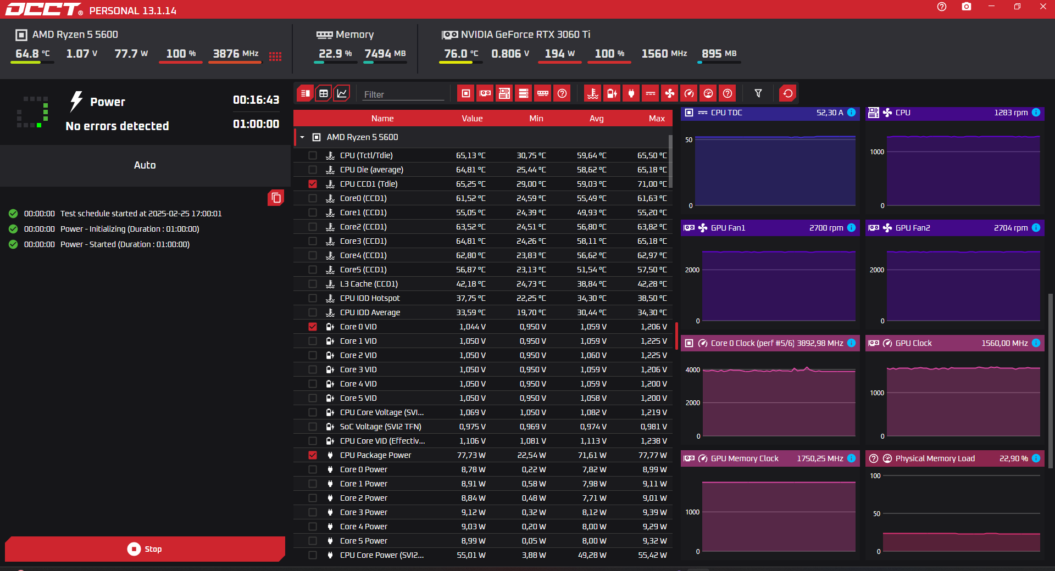Toggle the GPU hardware filter icon
The width and height of the screenshot is (1055, 571).
coord(485,93)
